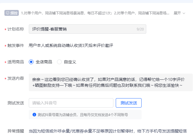The image size is (193, 136).
Task: Select the 自定义 radio button
Action: (59, 62)
